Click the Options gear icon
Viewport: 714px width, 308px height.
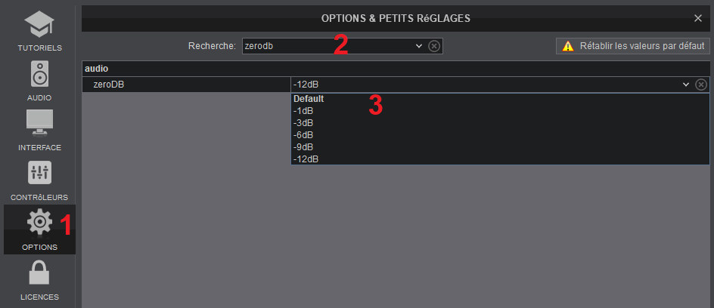pos(39,224)
